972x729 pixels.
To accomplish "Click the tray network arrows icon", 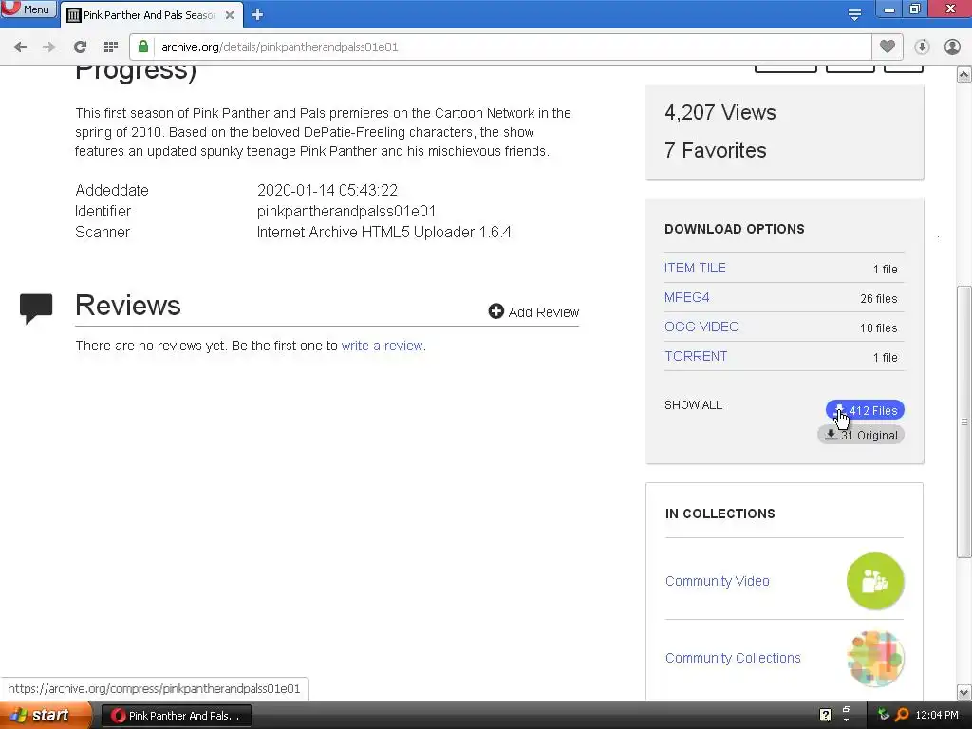I will [x=884, y=715].
